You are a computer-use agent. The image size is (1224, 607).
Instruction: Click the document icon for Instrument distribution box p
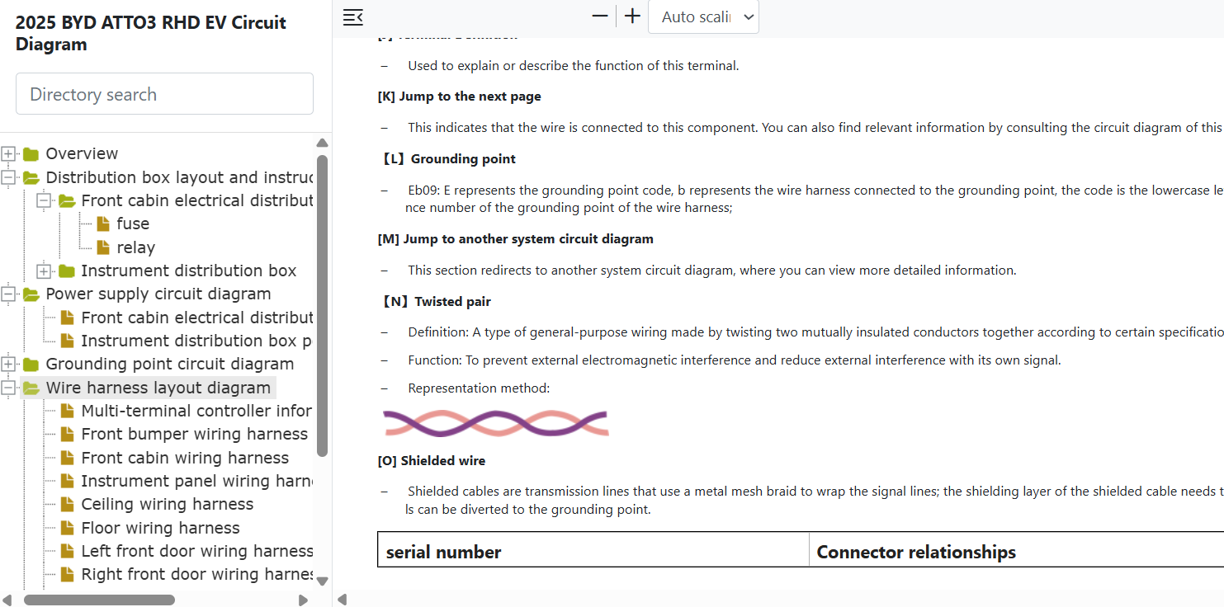point(68,341)
